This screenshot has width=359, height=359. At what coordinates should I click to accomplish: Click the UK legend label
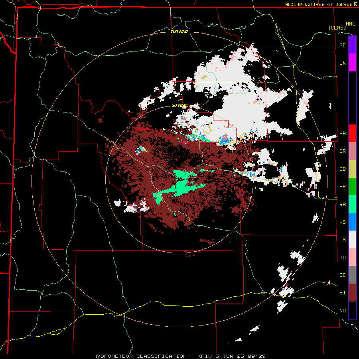(342, 63)
